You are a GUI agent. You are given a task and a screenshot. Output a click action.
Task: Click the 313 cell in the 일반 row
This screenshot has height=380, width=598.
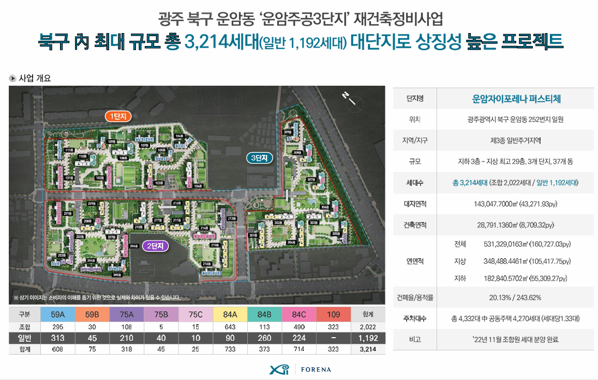(x=57, y=338)
